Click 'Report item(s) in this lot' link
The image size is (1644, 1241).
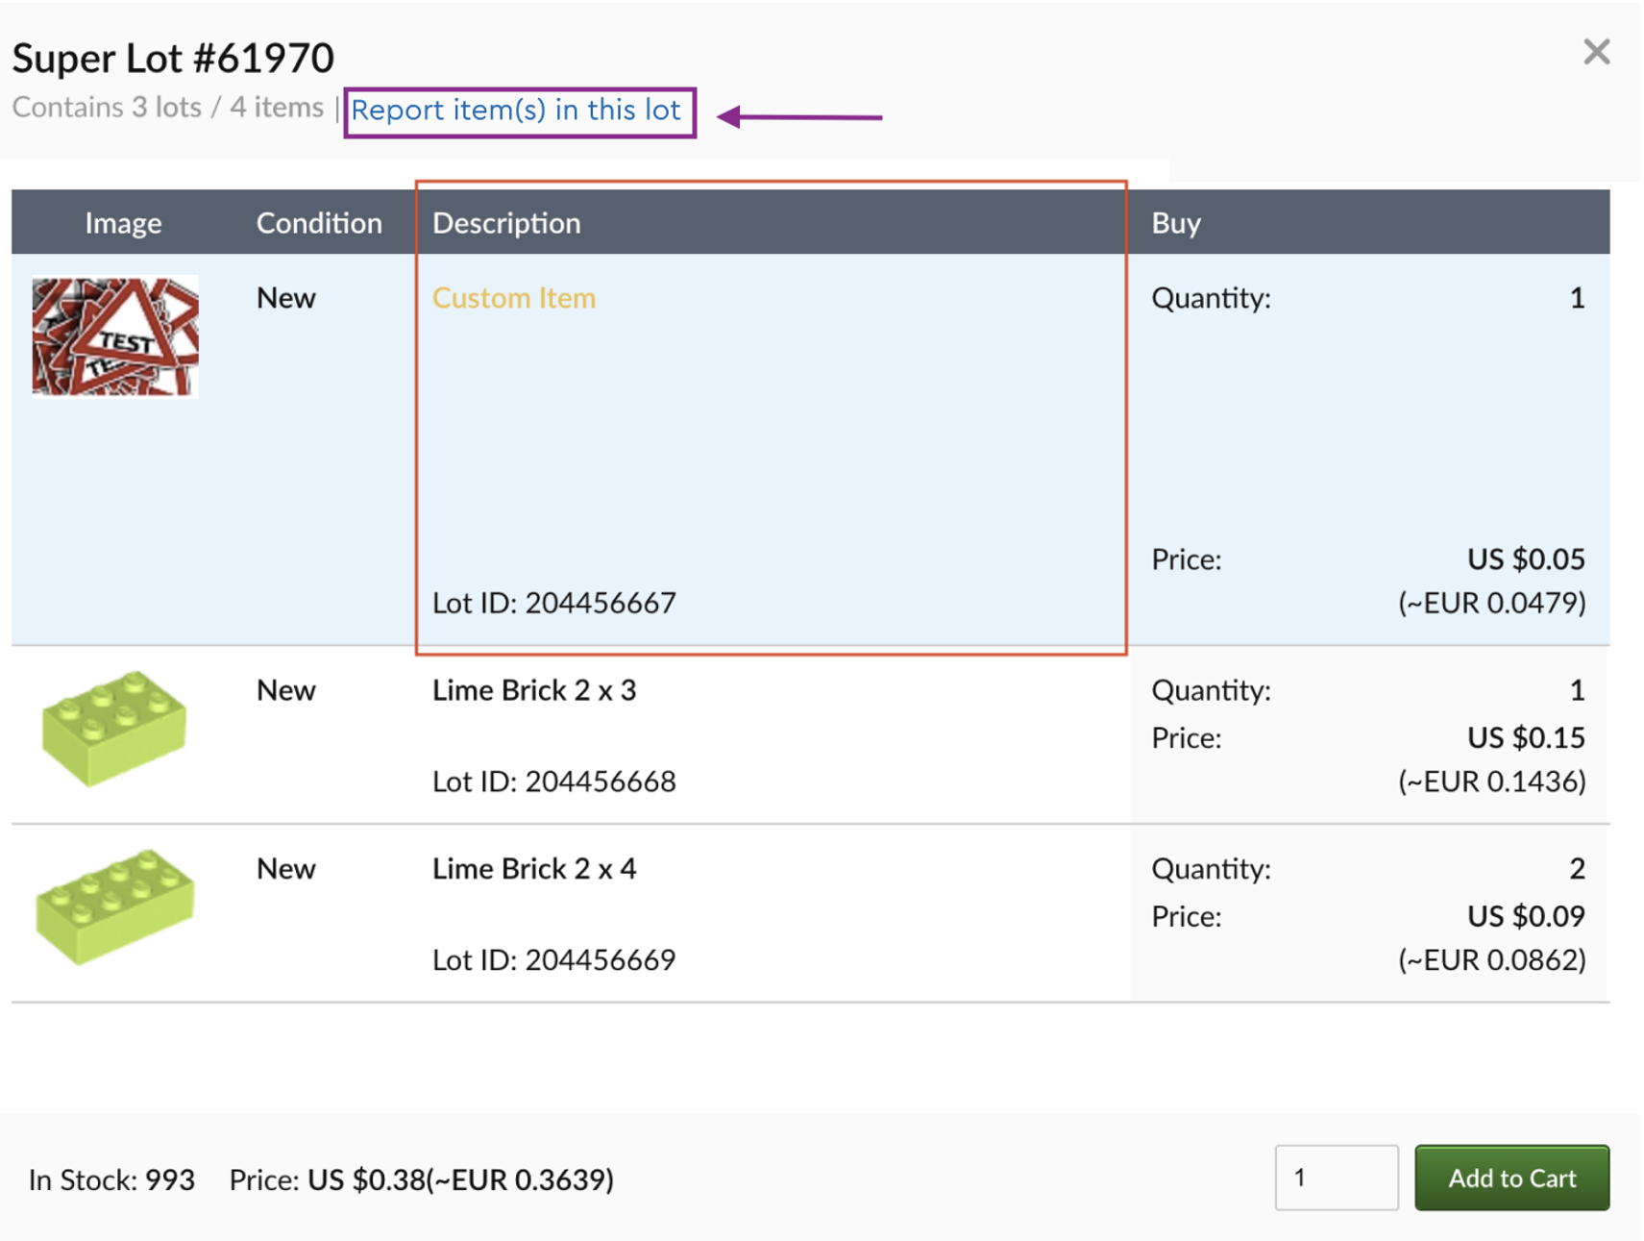point(516,111)
